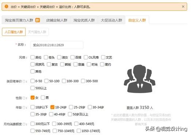Check the 50-100 price checkbox
191x135 pixels.
click(x=46, y=81)
